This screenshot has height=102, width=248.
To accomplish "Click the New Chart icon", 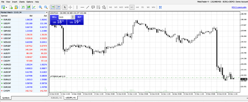I will click(x=3, y=7).
